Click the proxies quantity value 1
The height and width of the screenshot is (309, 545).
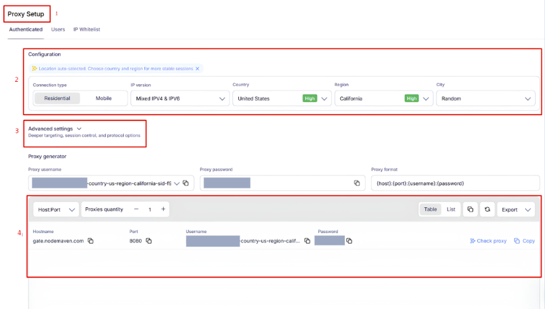coord(150,210)
